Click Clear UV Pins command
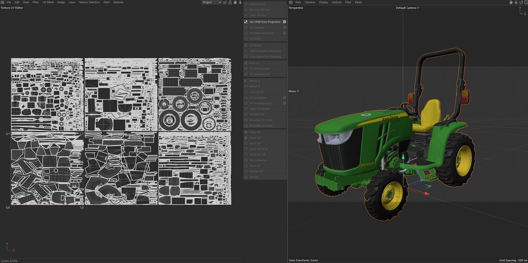 [265, 15]
